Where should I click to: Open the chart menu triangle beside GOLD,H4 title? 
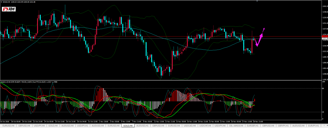(x=1, y=2)
